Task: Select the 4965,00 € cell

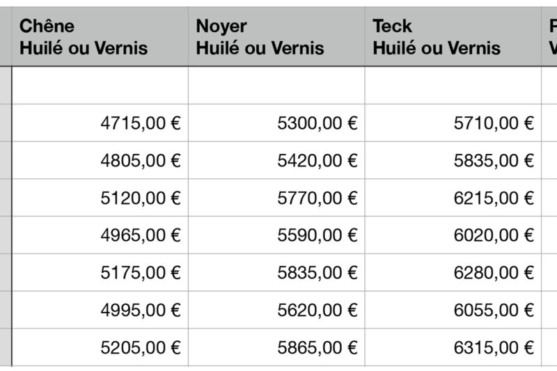Action: coord(100,235)
